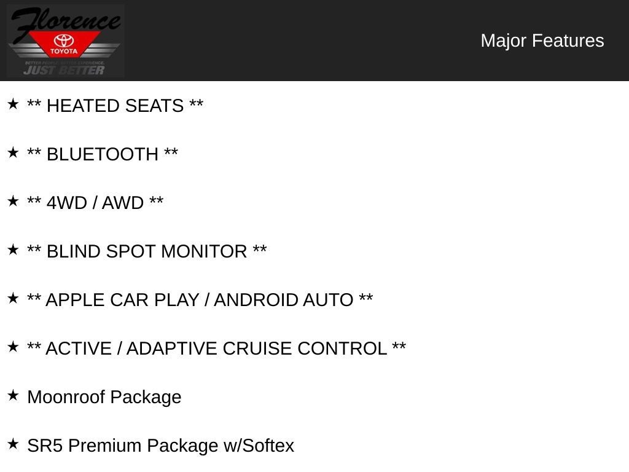Click the star beside BLUETOOTH
The height and width of the screenshot is (472, 629).
coord(13,153)
